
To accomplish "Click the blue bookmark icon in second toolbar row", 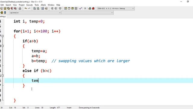I will click(5, 13).
